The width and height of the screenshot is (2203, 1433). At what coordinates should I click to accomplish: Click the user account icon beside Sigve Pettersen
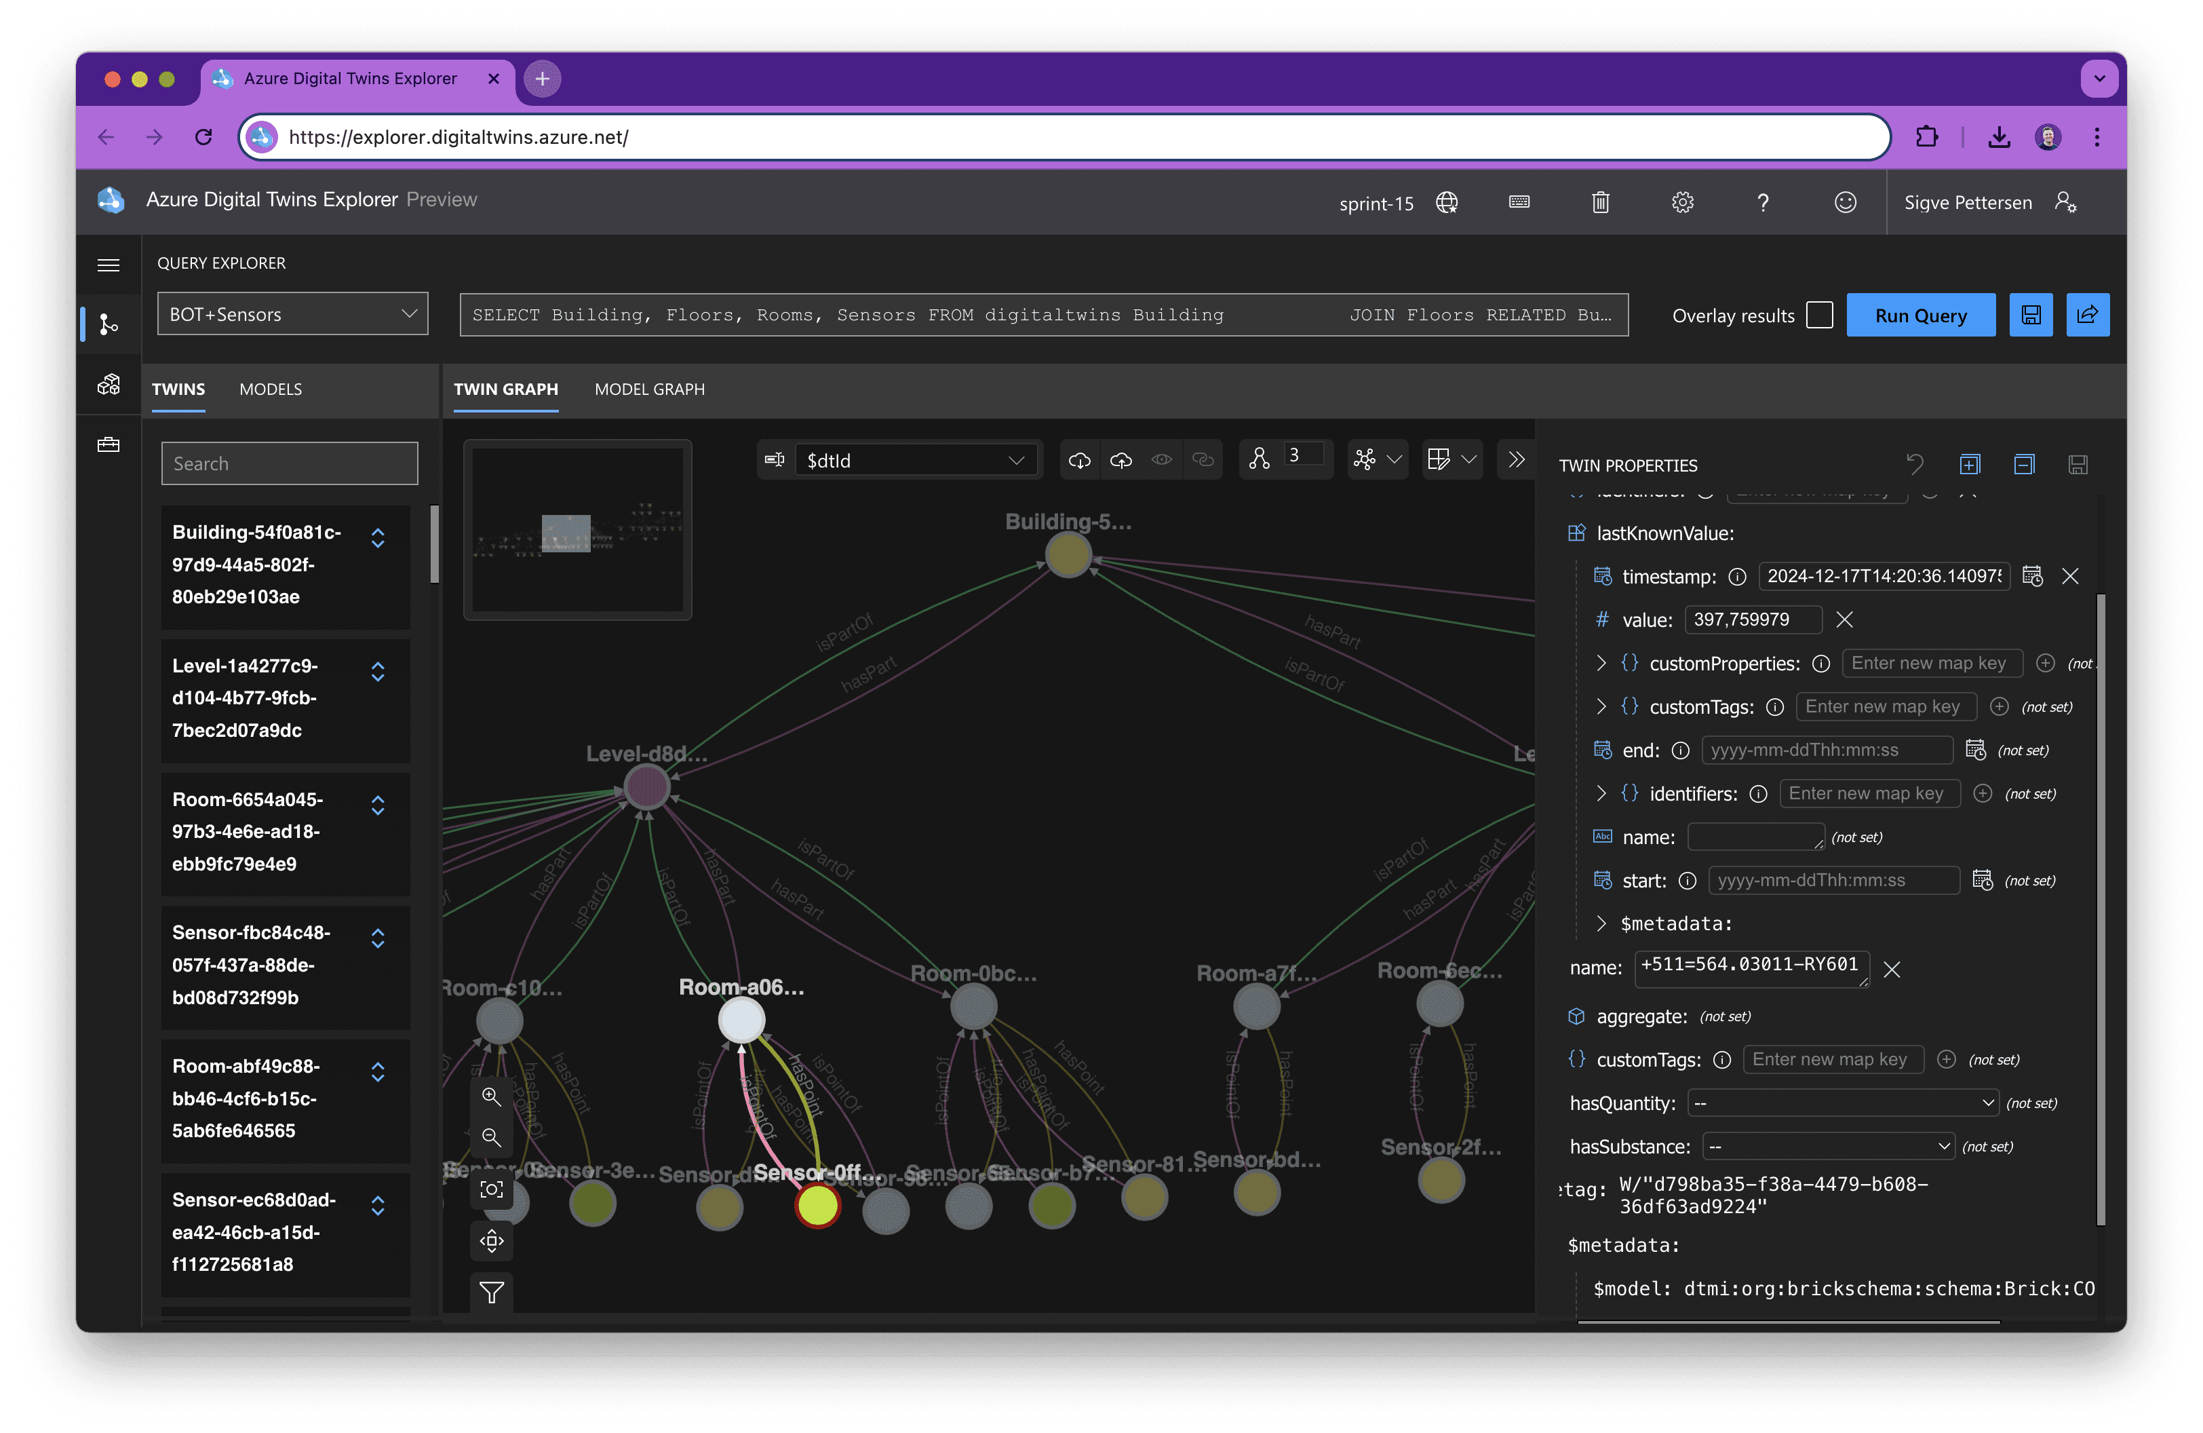(2066, 202)
